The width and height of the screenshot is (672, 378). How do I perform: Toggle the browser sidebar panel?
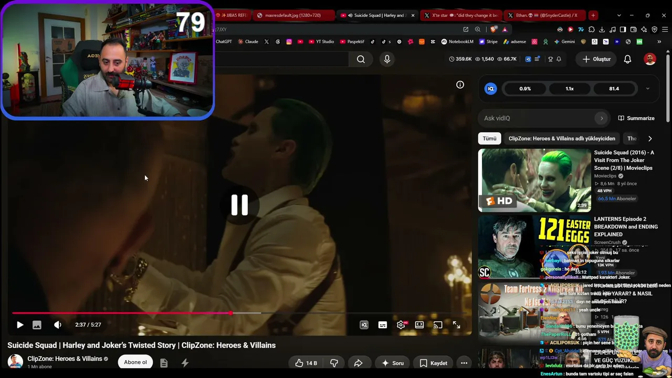click(x=623, y=29)
